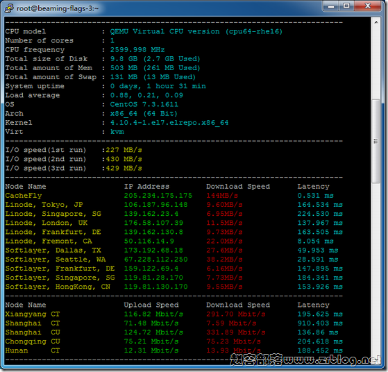Click the CPU frequency value 2599.998 MHz
Viewport: 388px width, 372px height.
[137, 50]
